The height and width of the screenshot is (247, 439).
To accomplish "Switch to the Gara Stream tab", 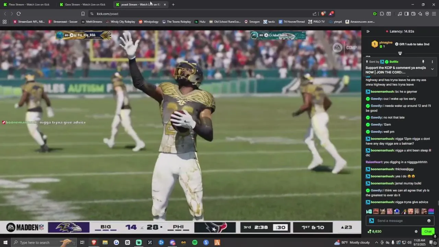I will pos(85,4).
